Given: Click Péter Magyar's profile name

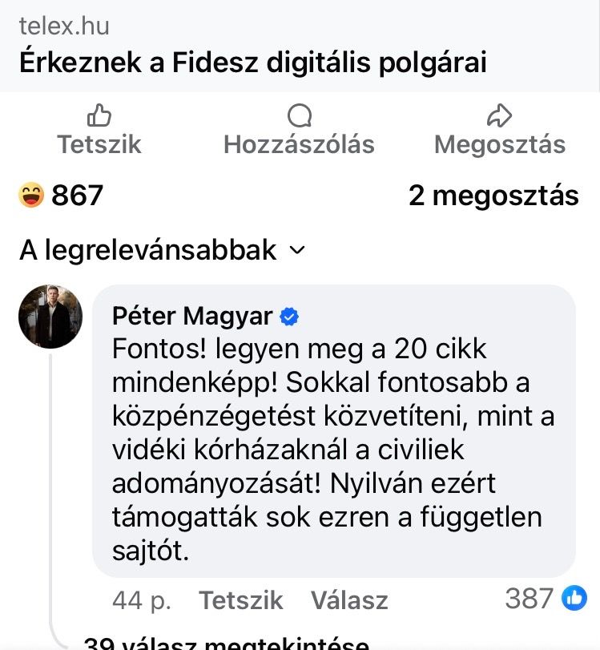Looking at the screenshot, I should tap(191, 316).
